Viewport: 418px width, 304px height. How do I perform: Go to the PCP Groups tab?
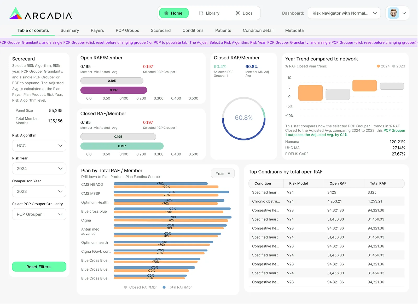pos(127,30)
